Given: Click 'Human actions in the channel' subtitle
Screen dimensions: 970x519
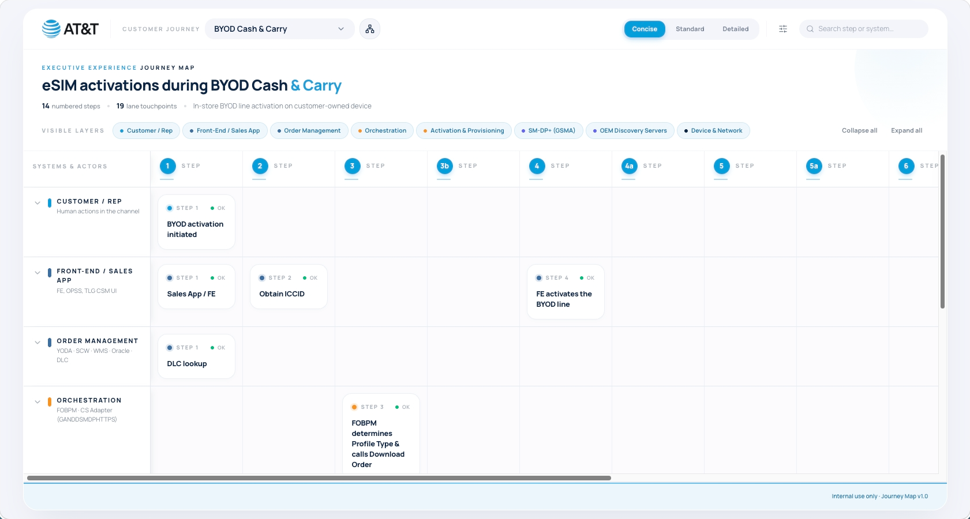Looking at the screenshot, I should (x=98, y=212).
